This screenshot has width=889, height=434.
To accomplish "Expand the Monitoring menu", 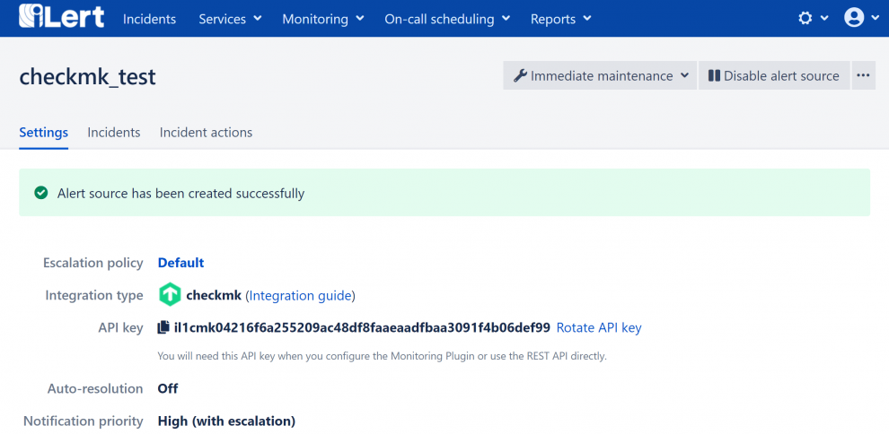I will 323,19.
